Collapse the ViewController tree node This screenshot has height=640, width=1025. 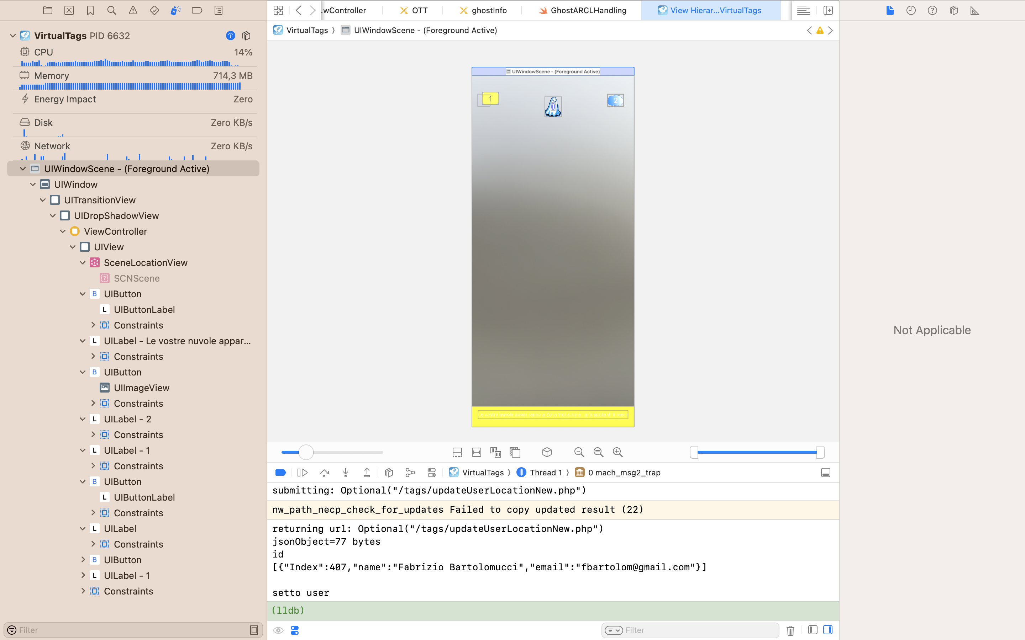(63, 231)
